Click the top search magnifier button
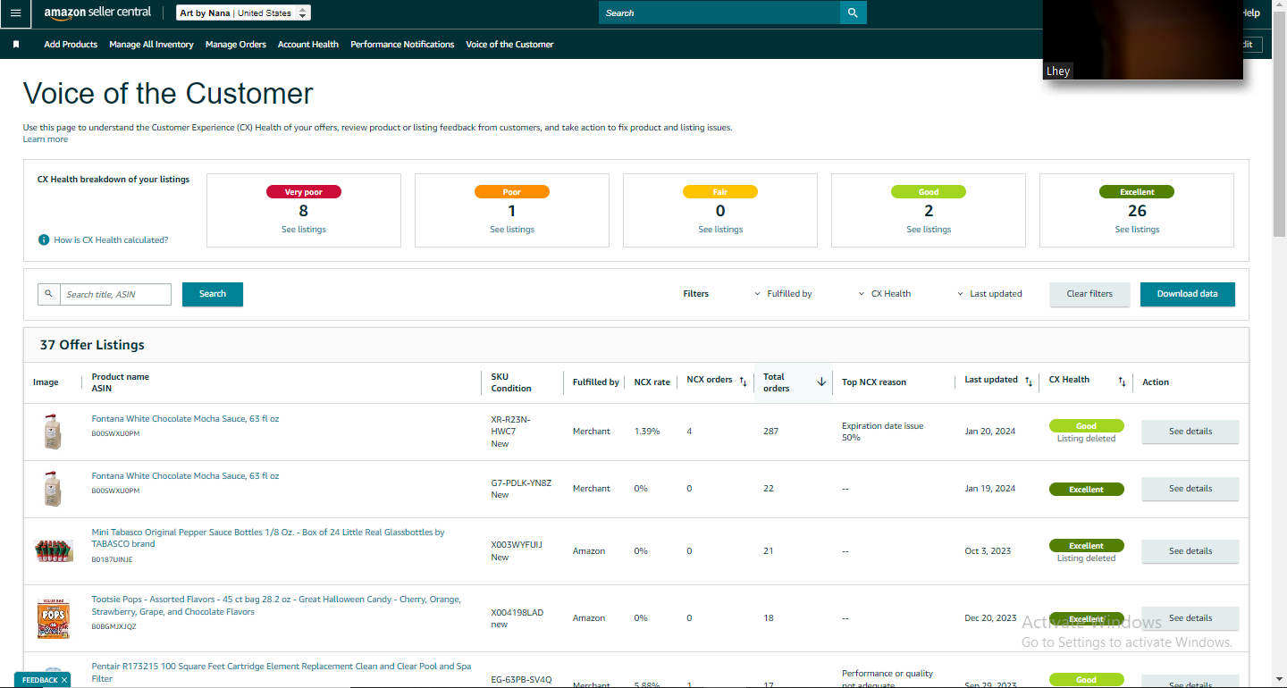The height and width of the screenshot is (688, 1287). point(853,13)
